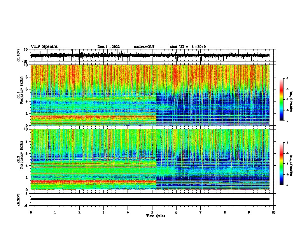Screen dimensions: 308x238
Task: Click the ch.1 Frequency (kHz) axis label
Action: (20, 95)
